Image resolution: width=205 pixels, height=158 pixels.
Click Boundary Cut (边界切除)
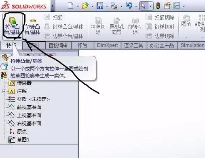point(160,36)
